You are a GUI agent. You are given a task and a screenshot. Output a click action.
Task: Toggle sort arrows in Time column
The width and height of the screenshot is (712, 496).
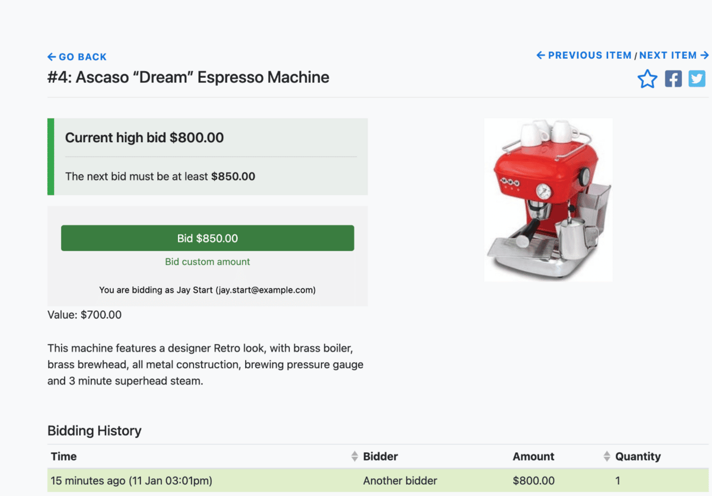click(355, 456)
